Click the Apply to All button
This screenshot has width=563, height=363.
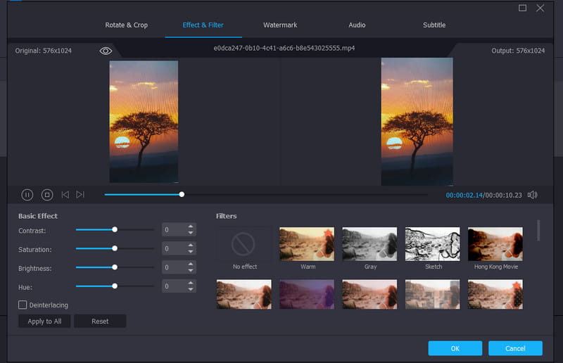44,321
